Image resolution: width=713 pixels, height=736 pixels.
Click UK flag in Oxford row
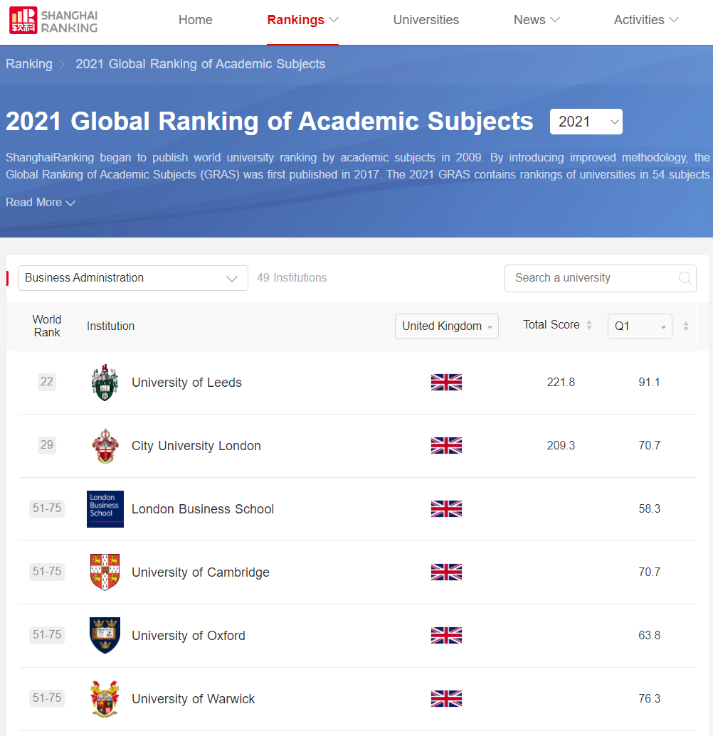pos(446,635)
